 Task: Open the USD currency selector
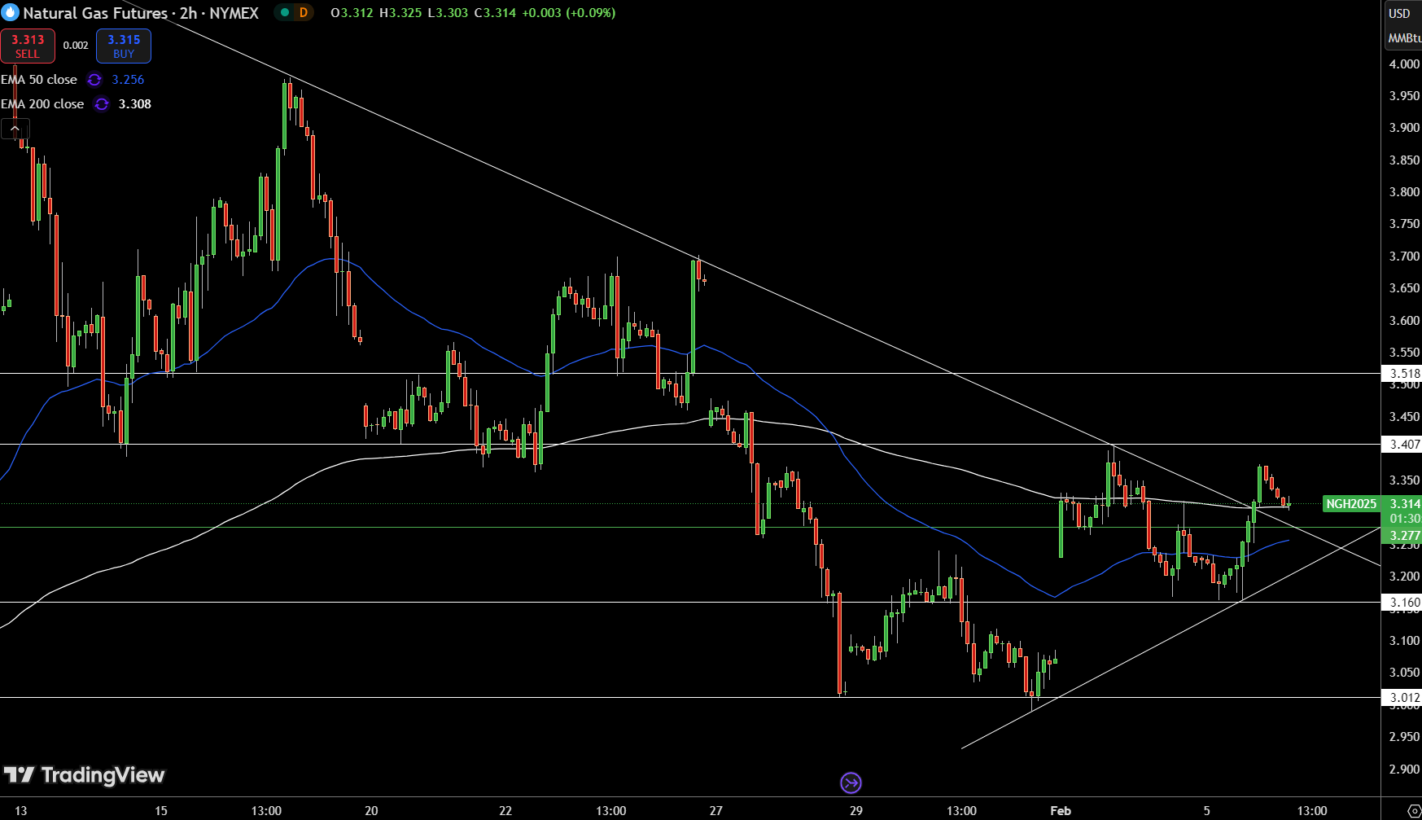point(1399,13)
